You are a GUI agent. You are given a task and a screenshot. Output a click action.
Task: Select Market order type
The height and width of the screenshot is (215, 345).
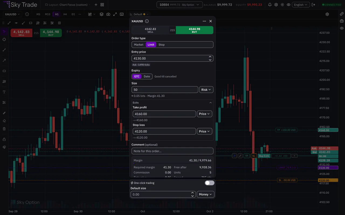[x=139, y=45]
